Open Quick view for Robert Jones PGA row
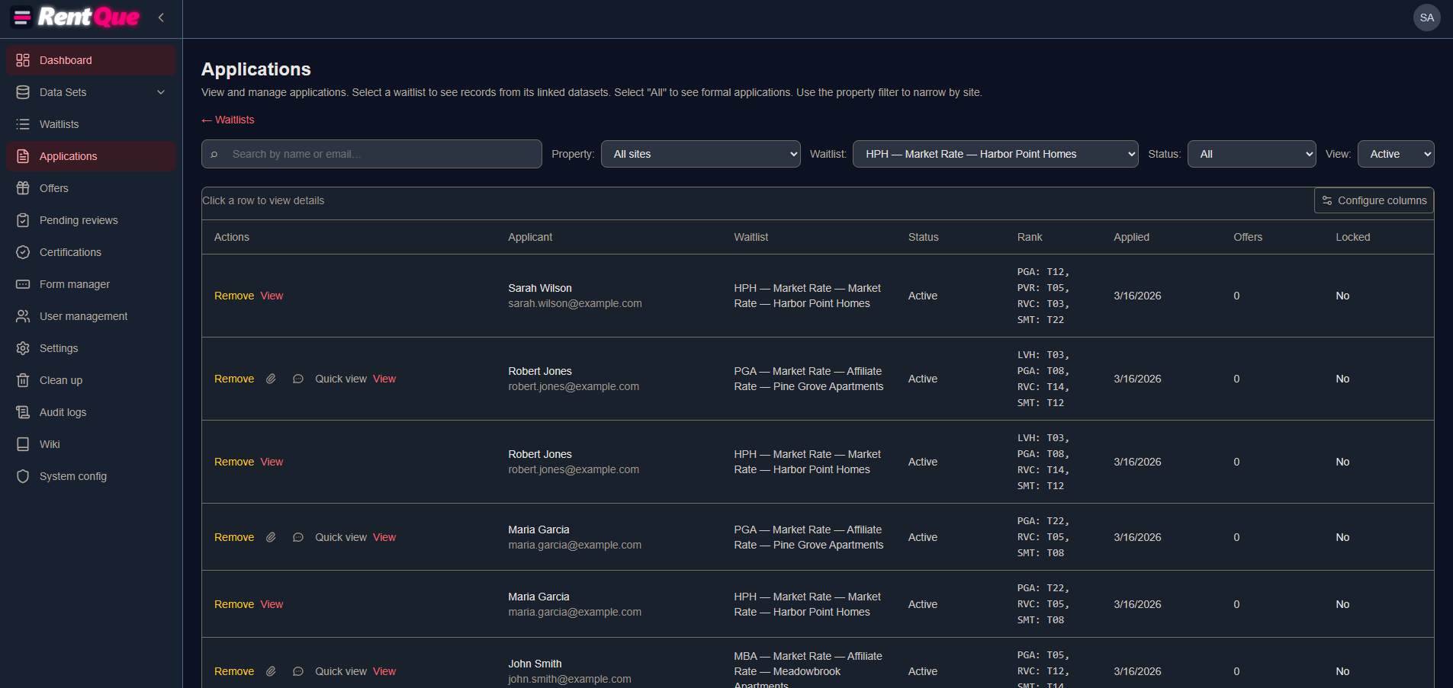This screenshot has height=688, width=1453. click(341, 379)
